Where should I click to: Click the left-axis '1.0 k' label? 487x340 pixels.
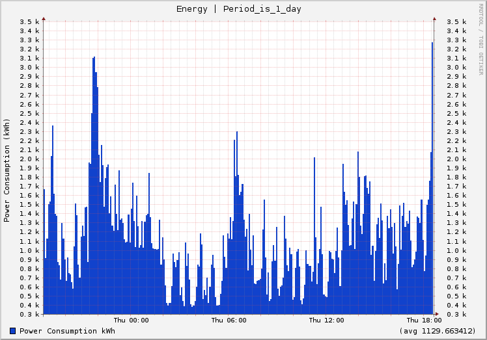click(x=29, y=250)
